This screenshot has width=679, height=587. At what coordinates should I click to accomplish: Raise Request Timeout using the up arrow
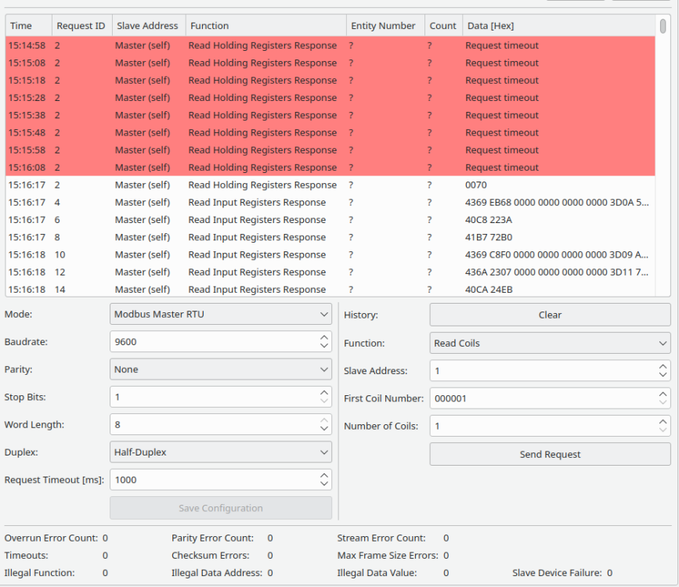point(324,476)
